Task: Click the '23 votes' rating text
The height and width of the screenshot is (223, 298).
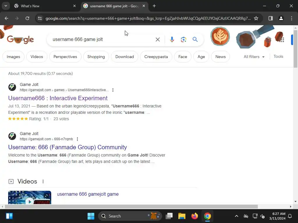Action: (61, 119)
